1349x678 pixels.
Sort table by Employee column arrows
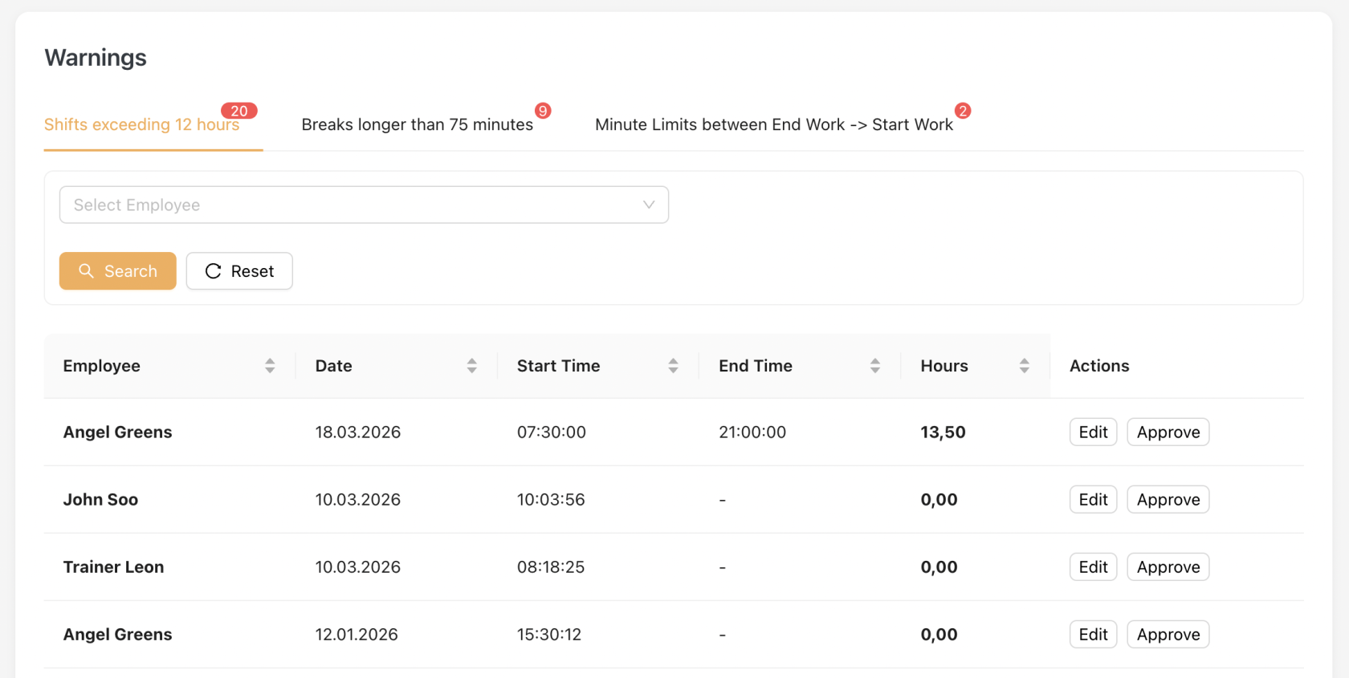pyautogui.click(x=270, y=366)
